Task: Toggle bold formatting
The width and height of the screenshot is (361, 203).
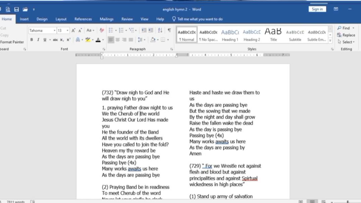Action: tap(32, 40)
